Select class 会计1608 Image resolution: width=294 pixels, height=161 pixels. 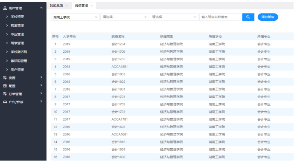[x=118, y=157]
